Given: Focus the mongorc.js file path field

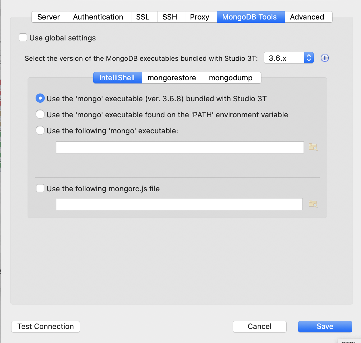Looking at the screenshot, I should pos(179,204).
